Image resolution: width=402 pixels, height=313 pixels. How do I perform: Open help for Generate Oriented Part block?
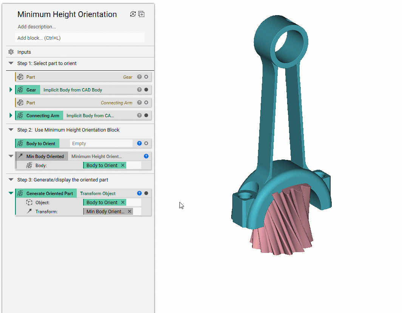(x=139, y=194)
